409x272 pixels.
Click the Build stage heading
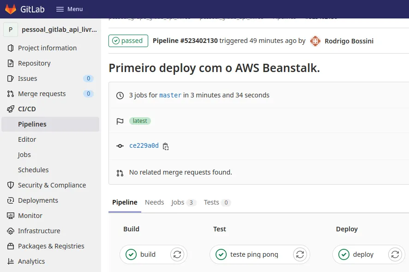[x=131, y=229]
